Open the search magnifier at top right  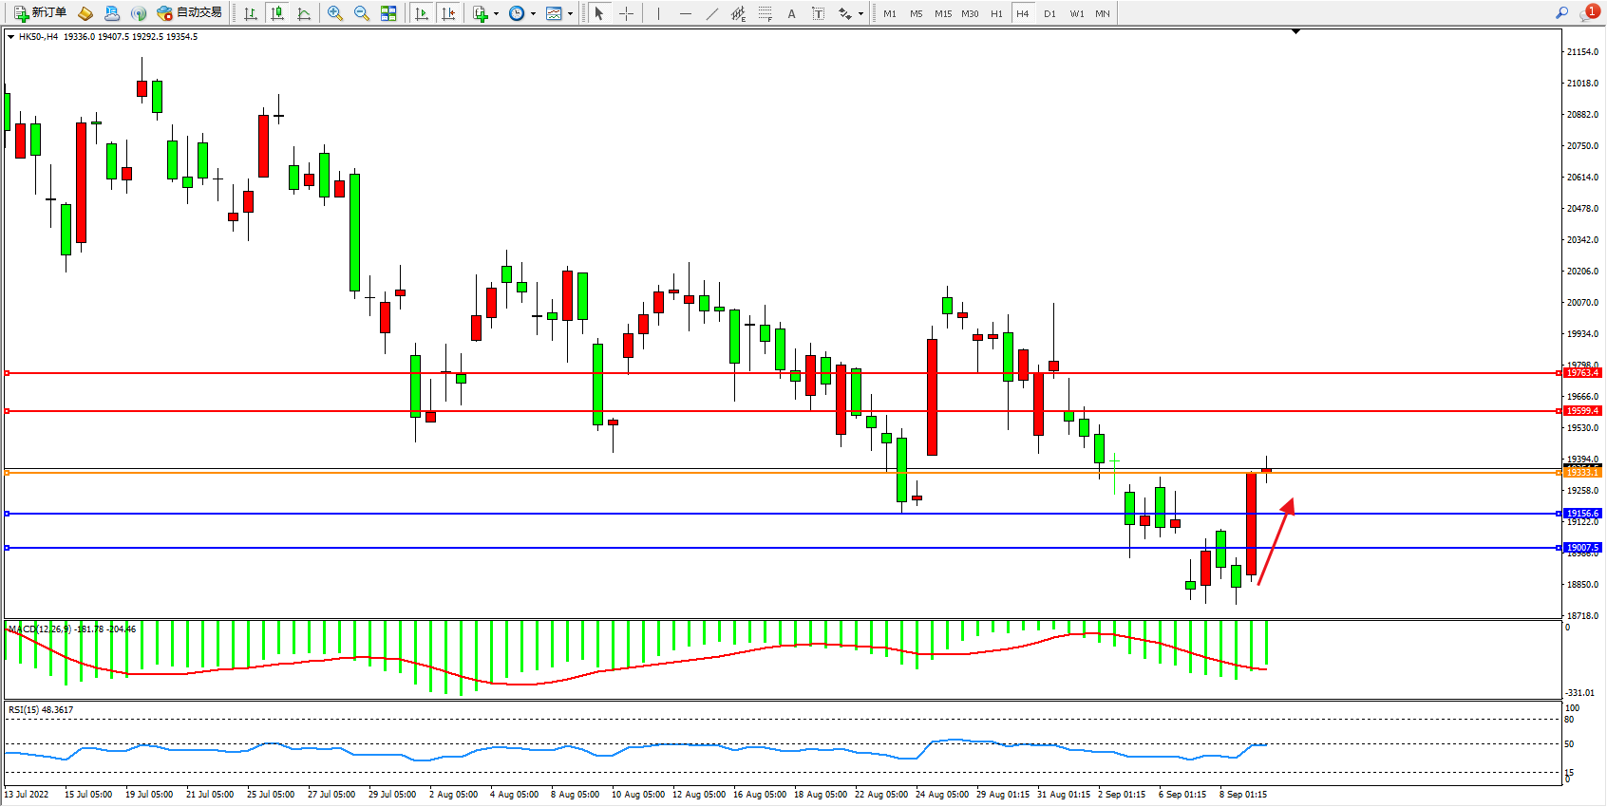1561,13
